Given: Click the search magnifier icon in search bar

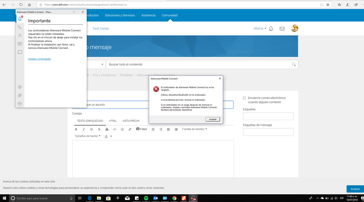Looking at the screenshot, I should click(294, 64).
